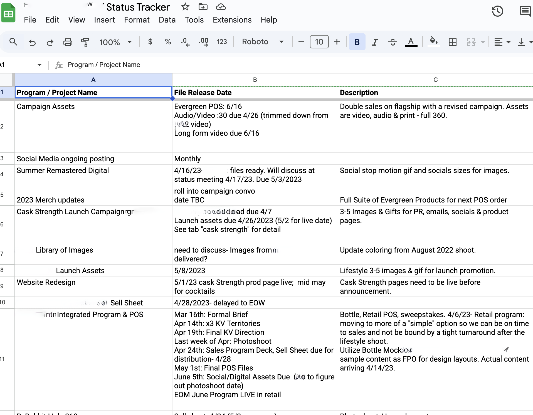Image resolution: width=533 pixels, height=415 pixels.
Task: Open the Help menu
Action: coord(269,20)
